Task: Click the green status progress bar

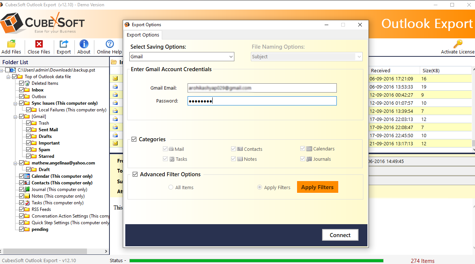Action: pyautogui.click(x=256, y=261)
